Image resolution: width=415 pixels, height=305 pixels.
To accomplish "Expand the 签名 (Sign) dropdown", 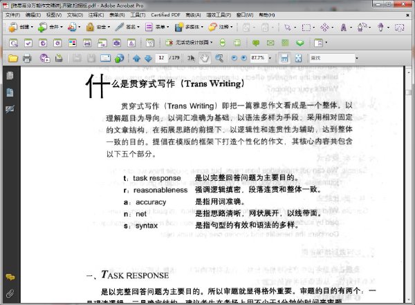I will click(138, 27).
